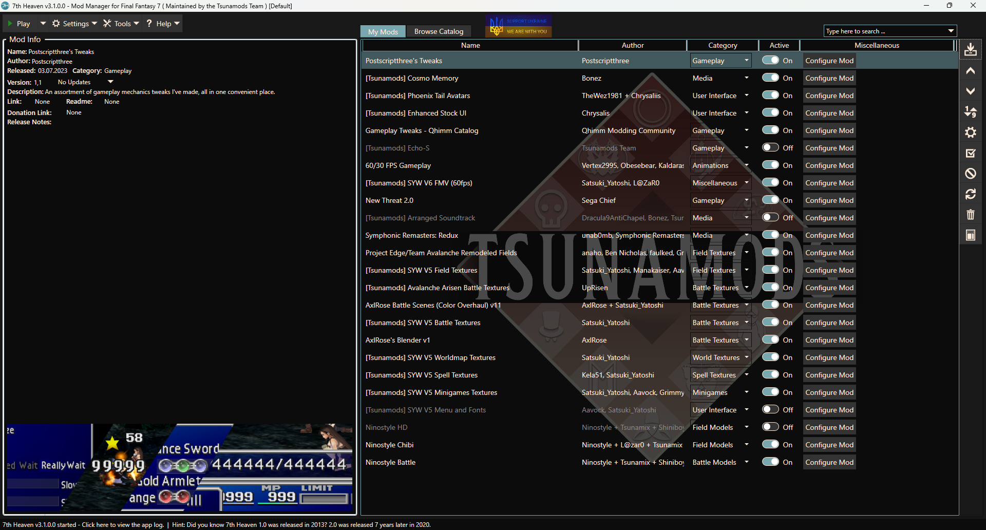Select the Enhanced Stock UI mod row

pyautogui.click(x=660, y=113)
